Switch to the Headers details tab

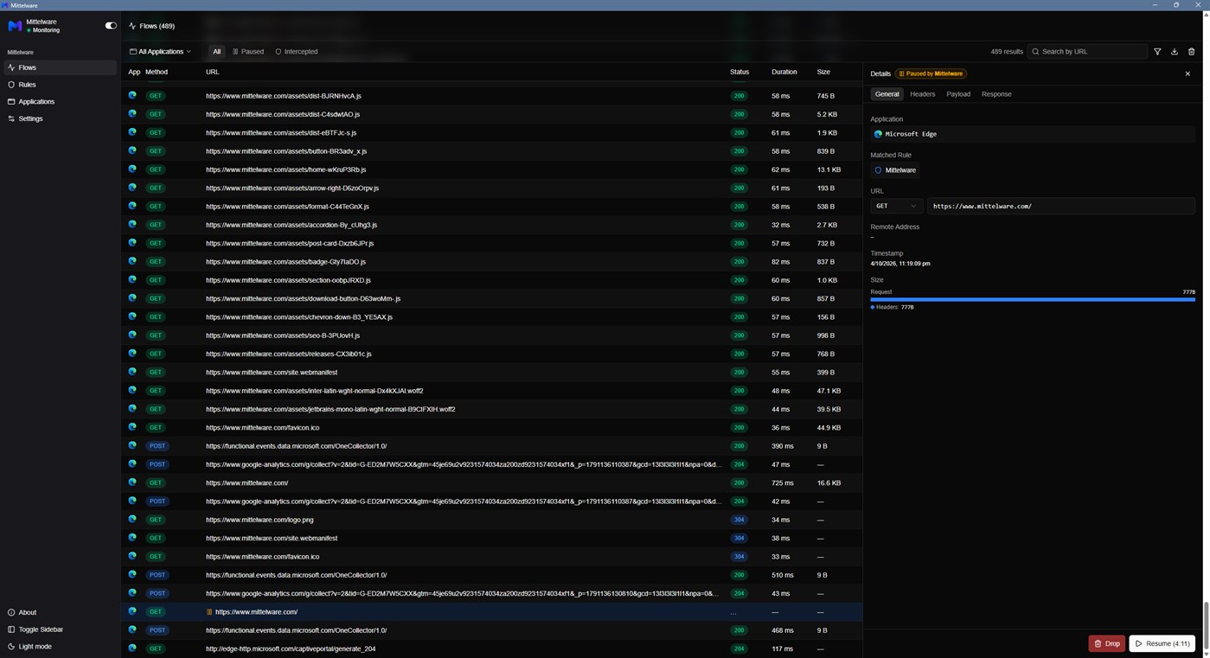tap(922, 94)
